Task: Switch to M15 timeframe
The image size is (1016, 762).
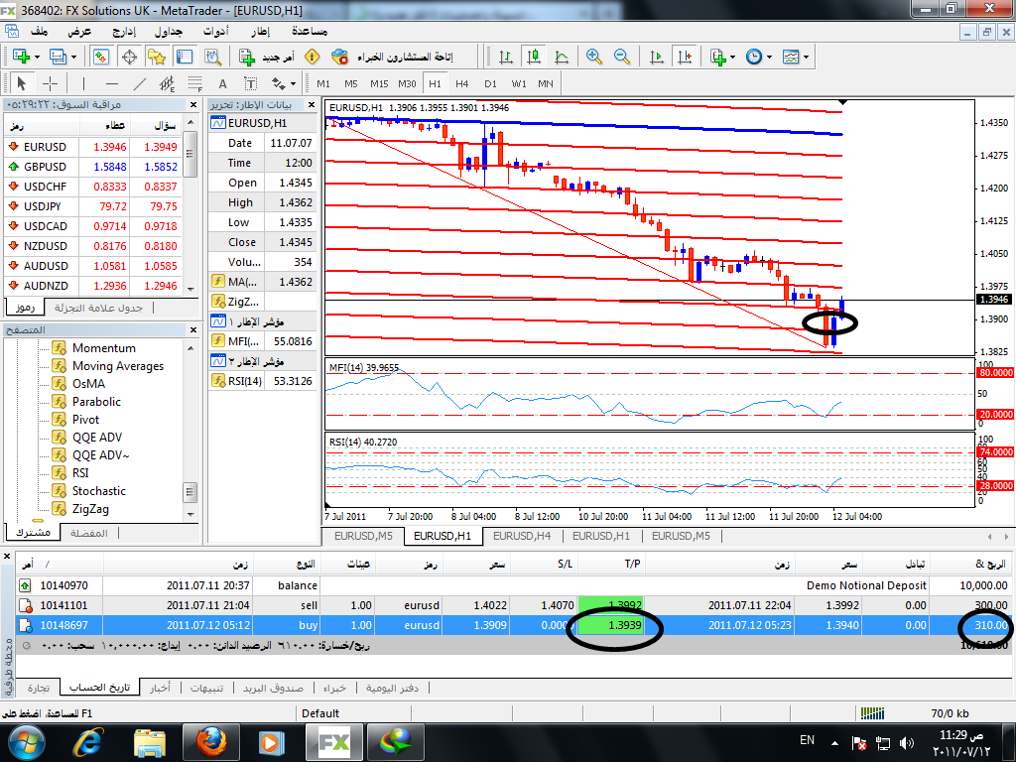Action: [379, 83]
